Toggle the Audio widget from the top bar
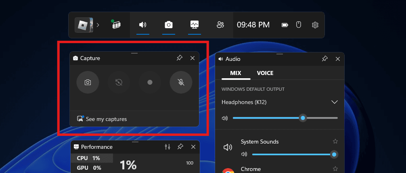Image resolution: width=406 pixels, height=173 pixels. [x=143, y=25]
